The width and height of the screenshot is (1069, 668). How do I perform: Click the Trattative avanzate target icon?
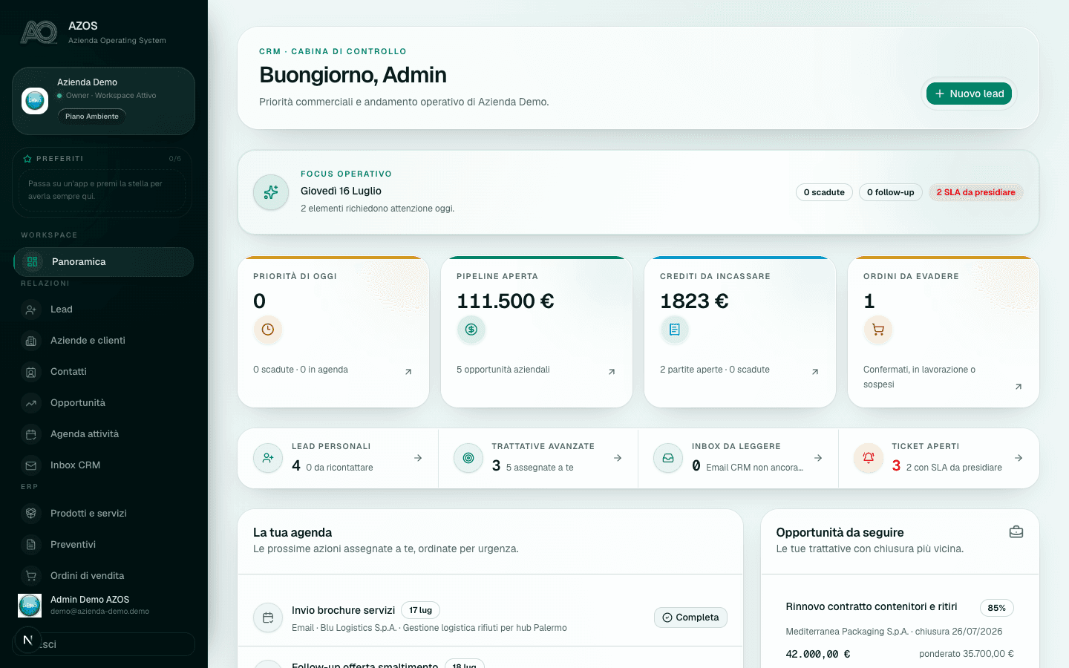[x=468, y=458]
